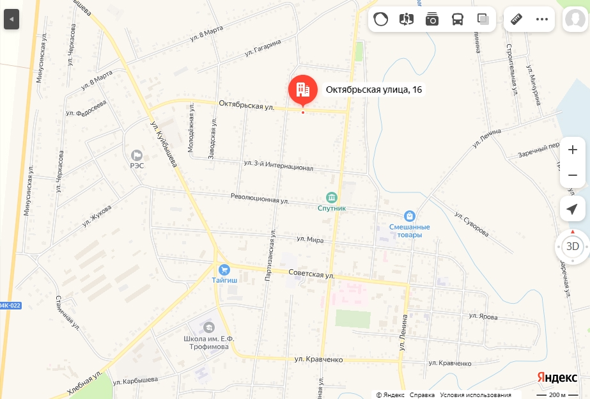Open street panoramas mode
Image resolution: width=590 pixels, height=399 pixels.
407,19
